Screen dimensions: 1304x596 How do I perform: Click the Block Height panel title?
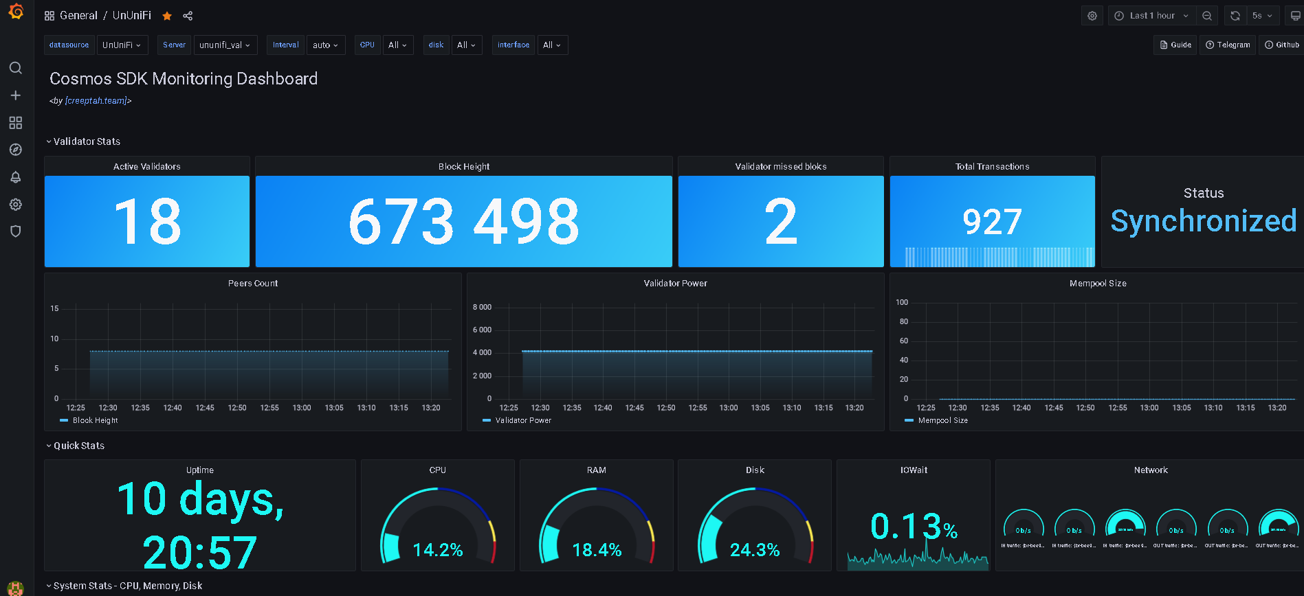click(x=464, y=167)
